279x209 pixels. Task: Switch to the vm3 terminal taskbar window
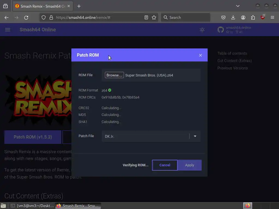[x=32, y=206]
